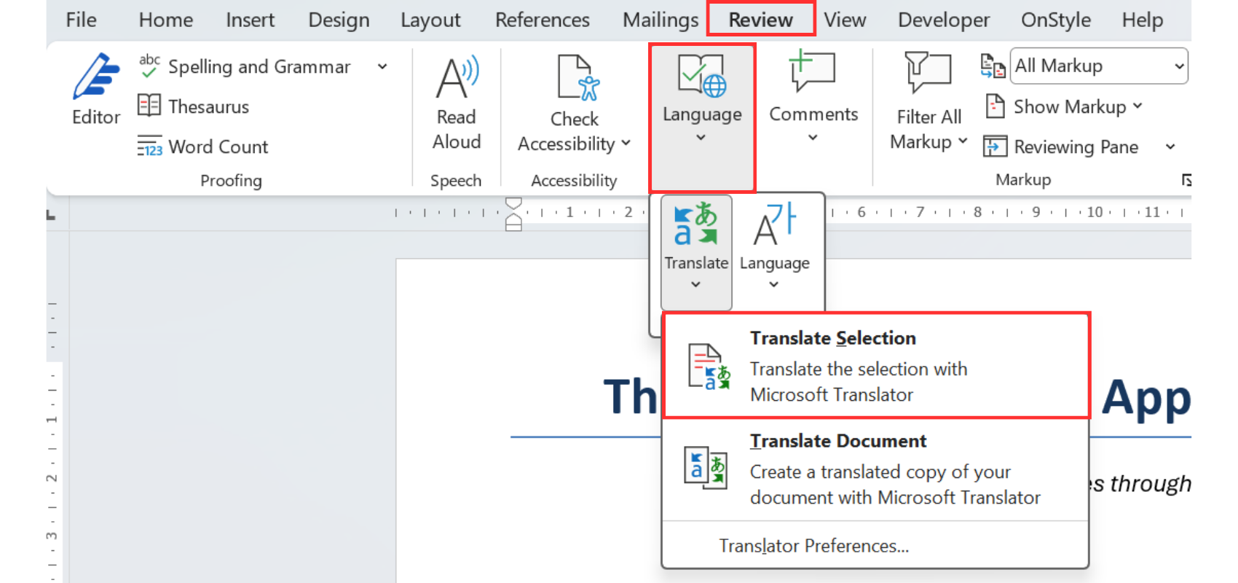Viewport: 1238px width, 583px height.
Task: Open the Reviewing Pane
Action: point(1061,146)
